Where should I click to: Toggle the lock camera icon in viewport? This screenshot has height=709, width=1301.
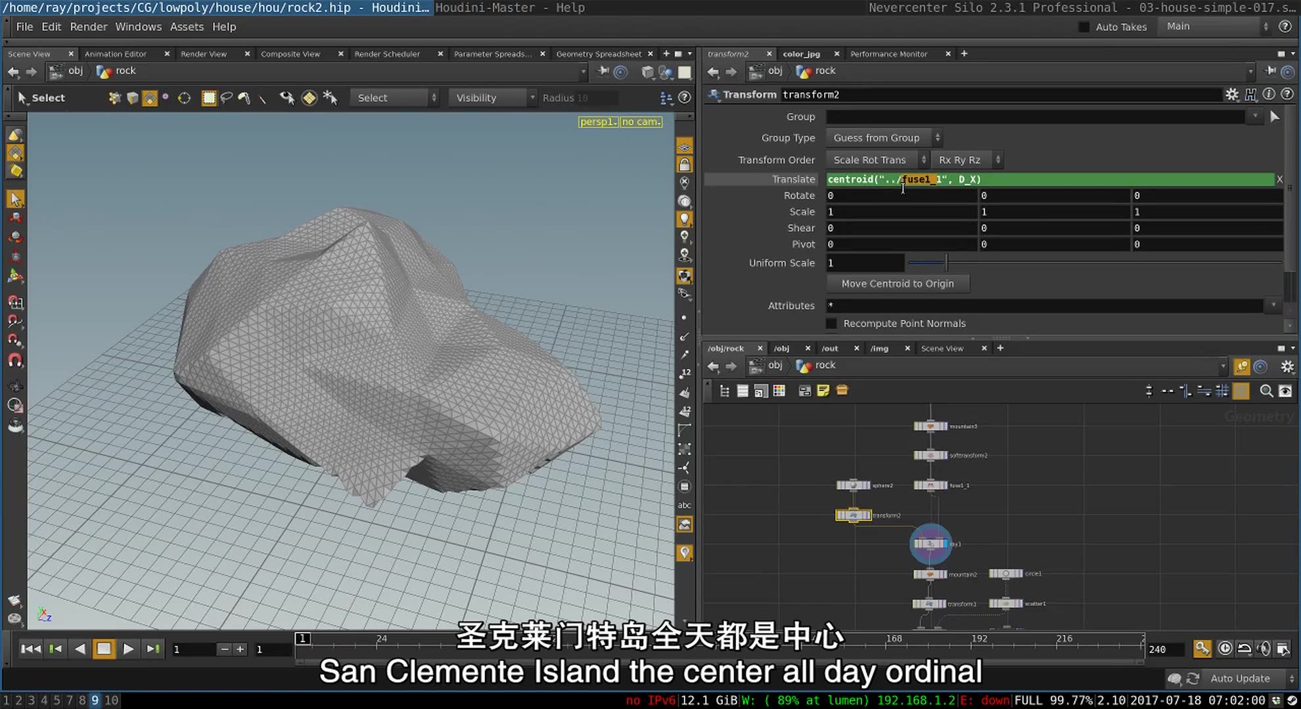coord(685,165)
